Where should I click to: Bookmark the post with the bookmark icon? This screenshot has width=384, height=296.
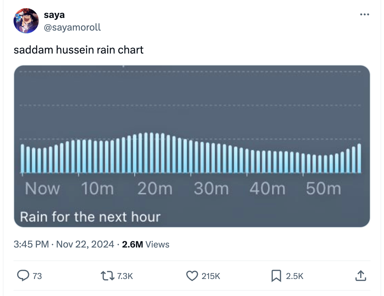(x=276, y=276)
